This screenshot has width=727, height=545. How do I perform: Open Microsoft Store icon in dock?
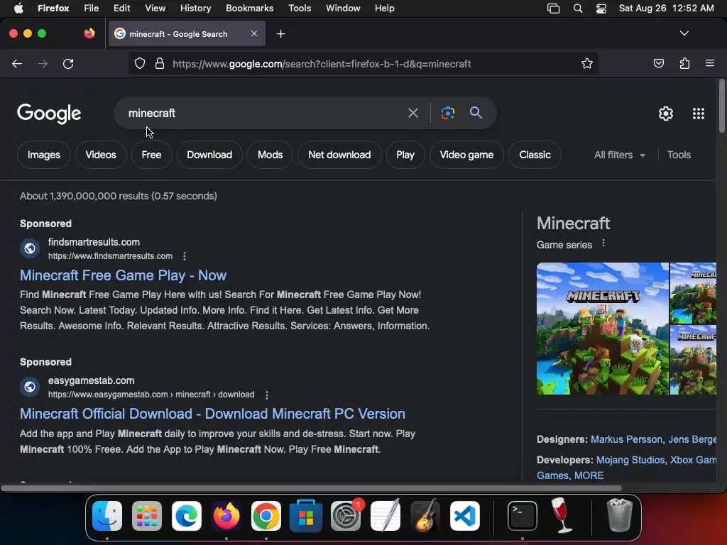pyautogui.click(x=306, y=516)
